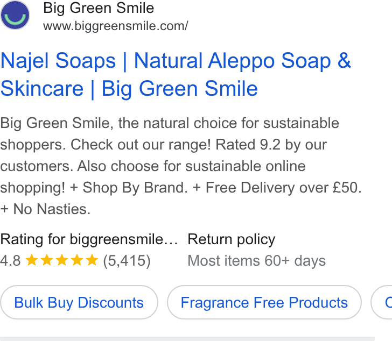Open the Bulk Buy Discounts chip
This screenshot has height=341, width=392.
[x=79, y=302]
